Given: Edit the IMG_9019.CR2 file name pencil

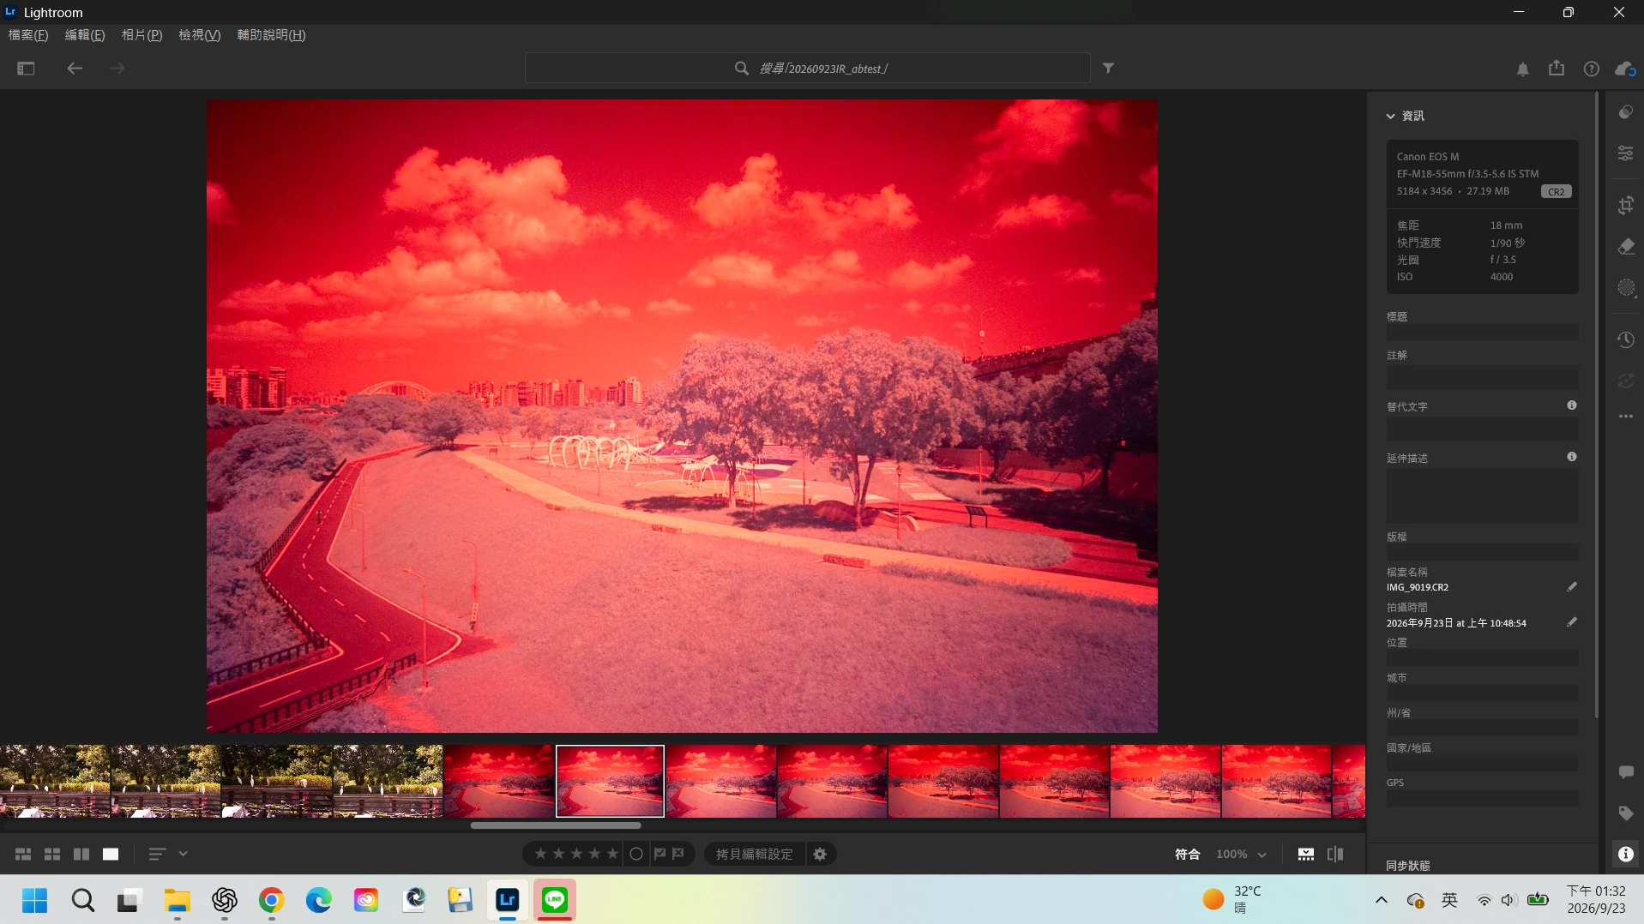Looking at the screenshot, I should click(1572, 587).
